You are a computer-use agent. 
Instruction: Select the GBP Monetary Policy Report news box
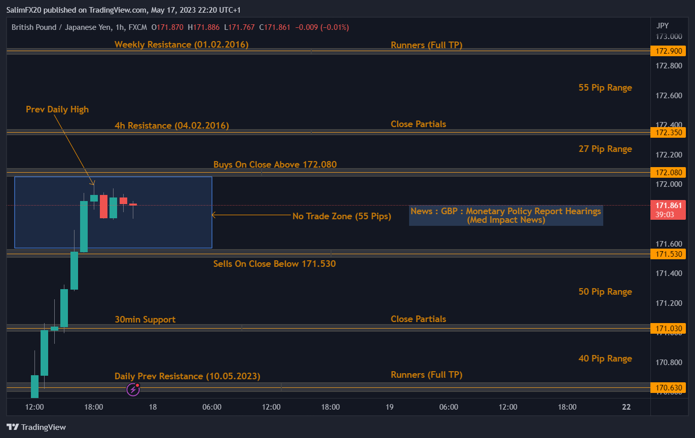505,215
